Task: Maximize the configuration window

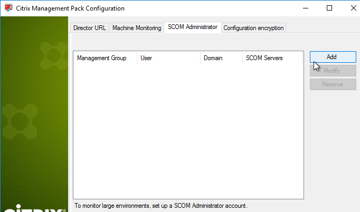Action: (x=329, y=8)
